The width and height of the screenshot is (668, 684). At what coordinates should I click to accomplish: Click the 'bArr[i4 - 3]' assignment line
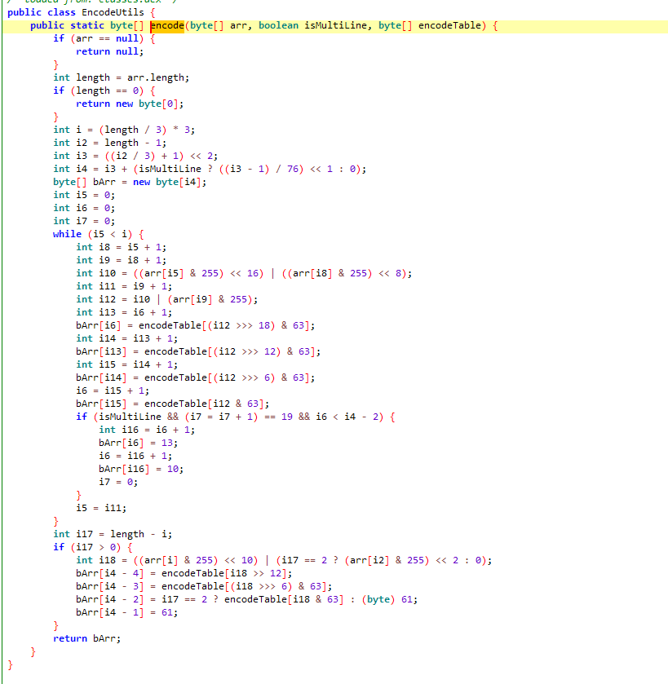pyautogui.click(x=204, y=587)
